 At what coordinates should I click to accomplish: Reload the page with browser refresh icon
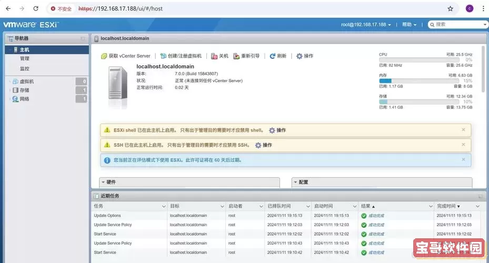click(x=36, y=9)
